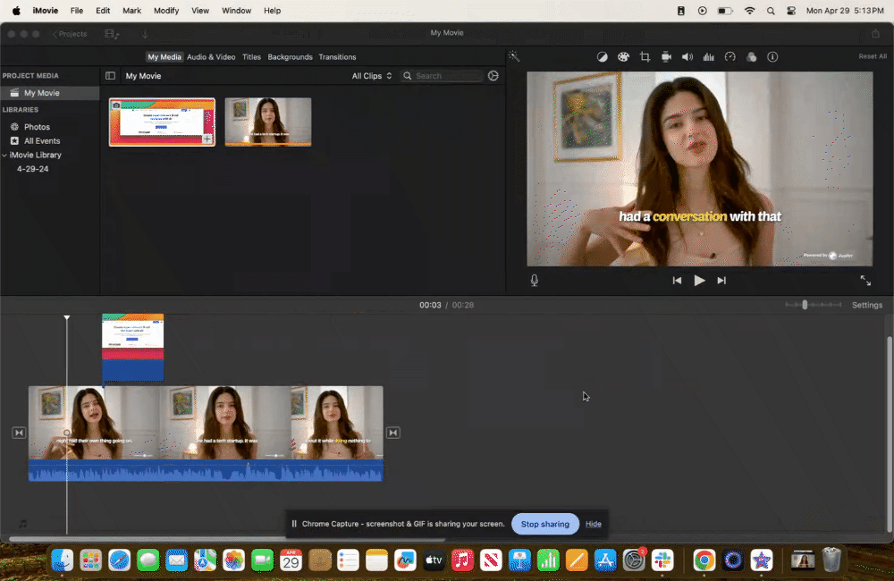Open the color correction palette tool

623,57
